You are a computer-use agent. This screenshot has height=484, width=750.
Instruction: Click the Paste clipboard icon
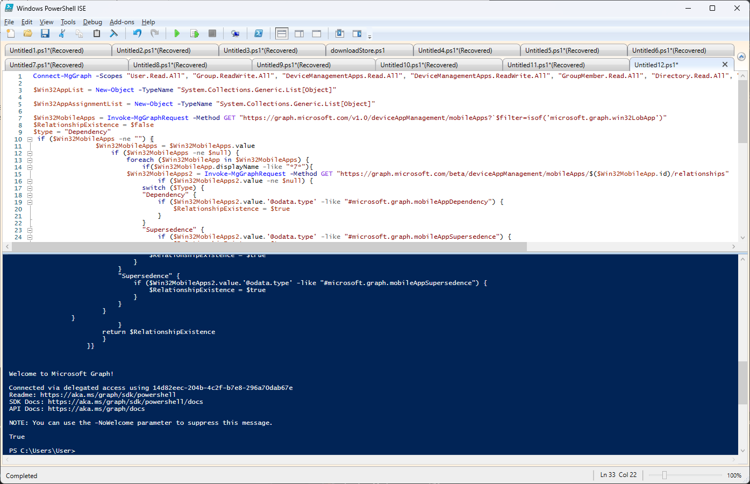click(97, 33)
